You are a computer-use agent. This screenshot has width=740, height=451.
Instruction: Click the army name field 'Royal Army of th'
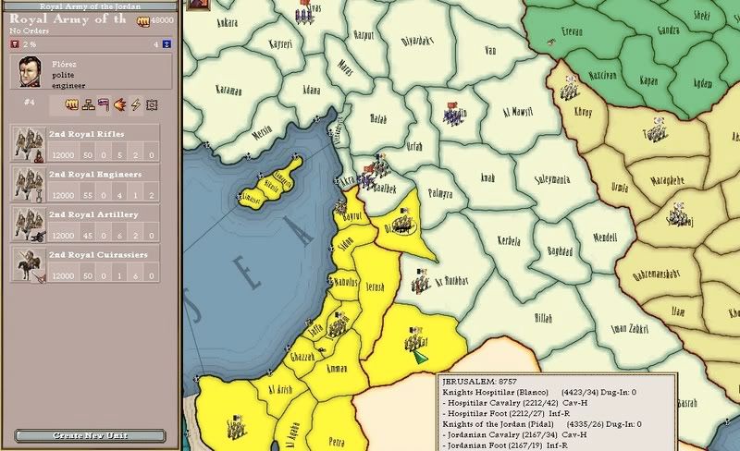(x=68, y=18)
